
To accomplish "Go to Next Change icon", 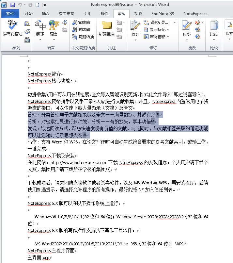I will coord(197,37).
